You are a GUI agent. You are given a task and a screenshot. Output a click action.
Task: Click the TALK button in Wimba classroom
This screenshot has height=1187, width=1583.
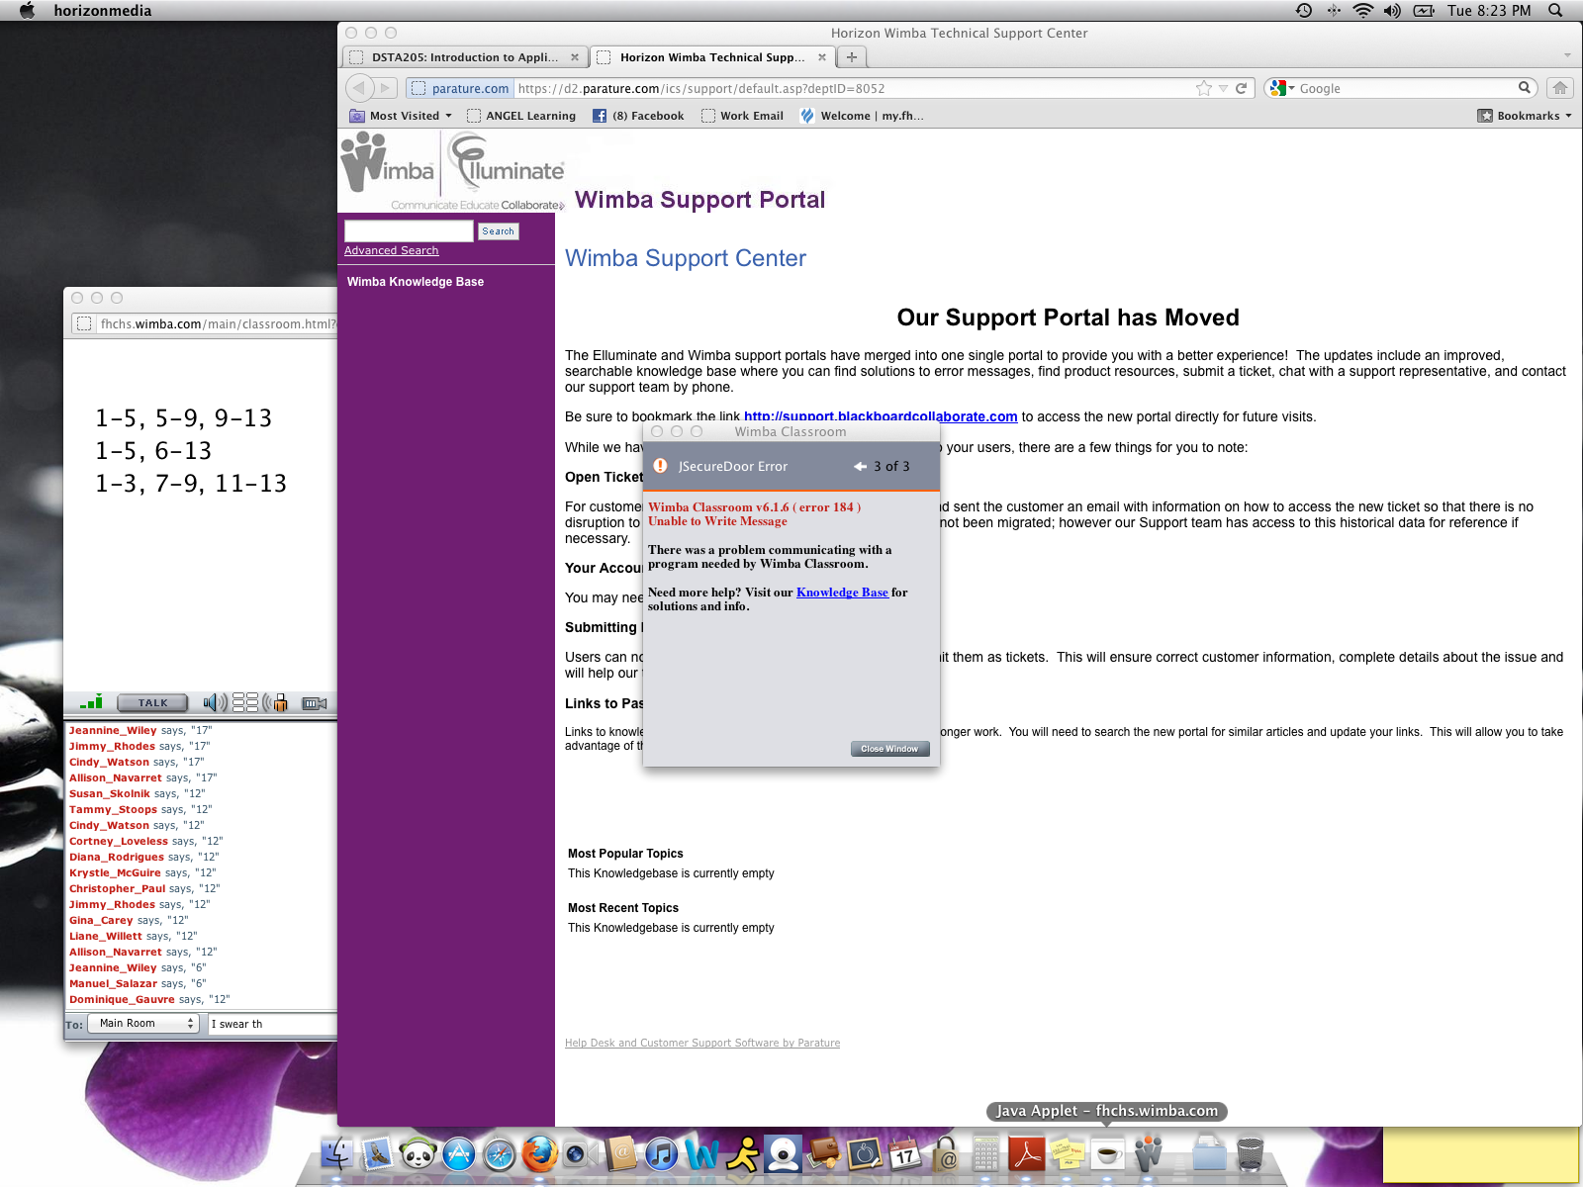click(x=152, y=703)
